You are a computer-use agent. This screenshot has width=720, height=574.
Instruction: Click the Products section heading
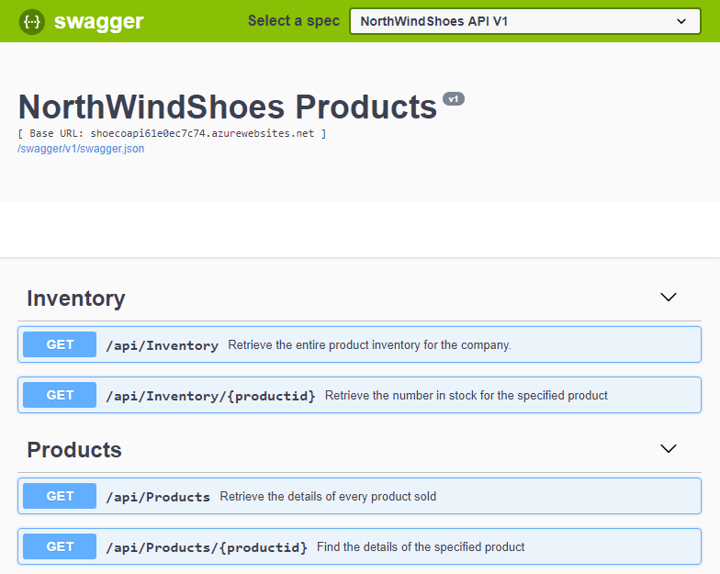74,450
